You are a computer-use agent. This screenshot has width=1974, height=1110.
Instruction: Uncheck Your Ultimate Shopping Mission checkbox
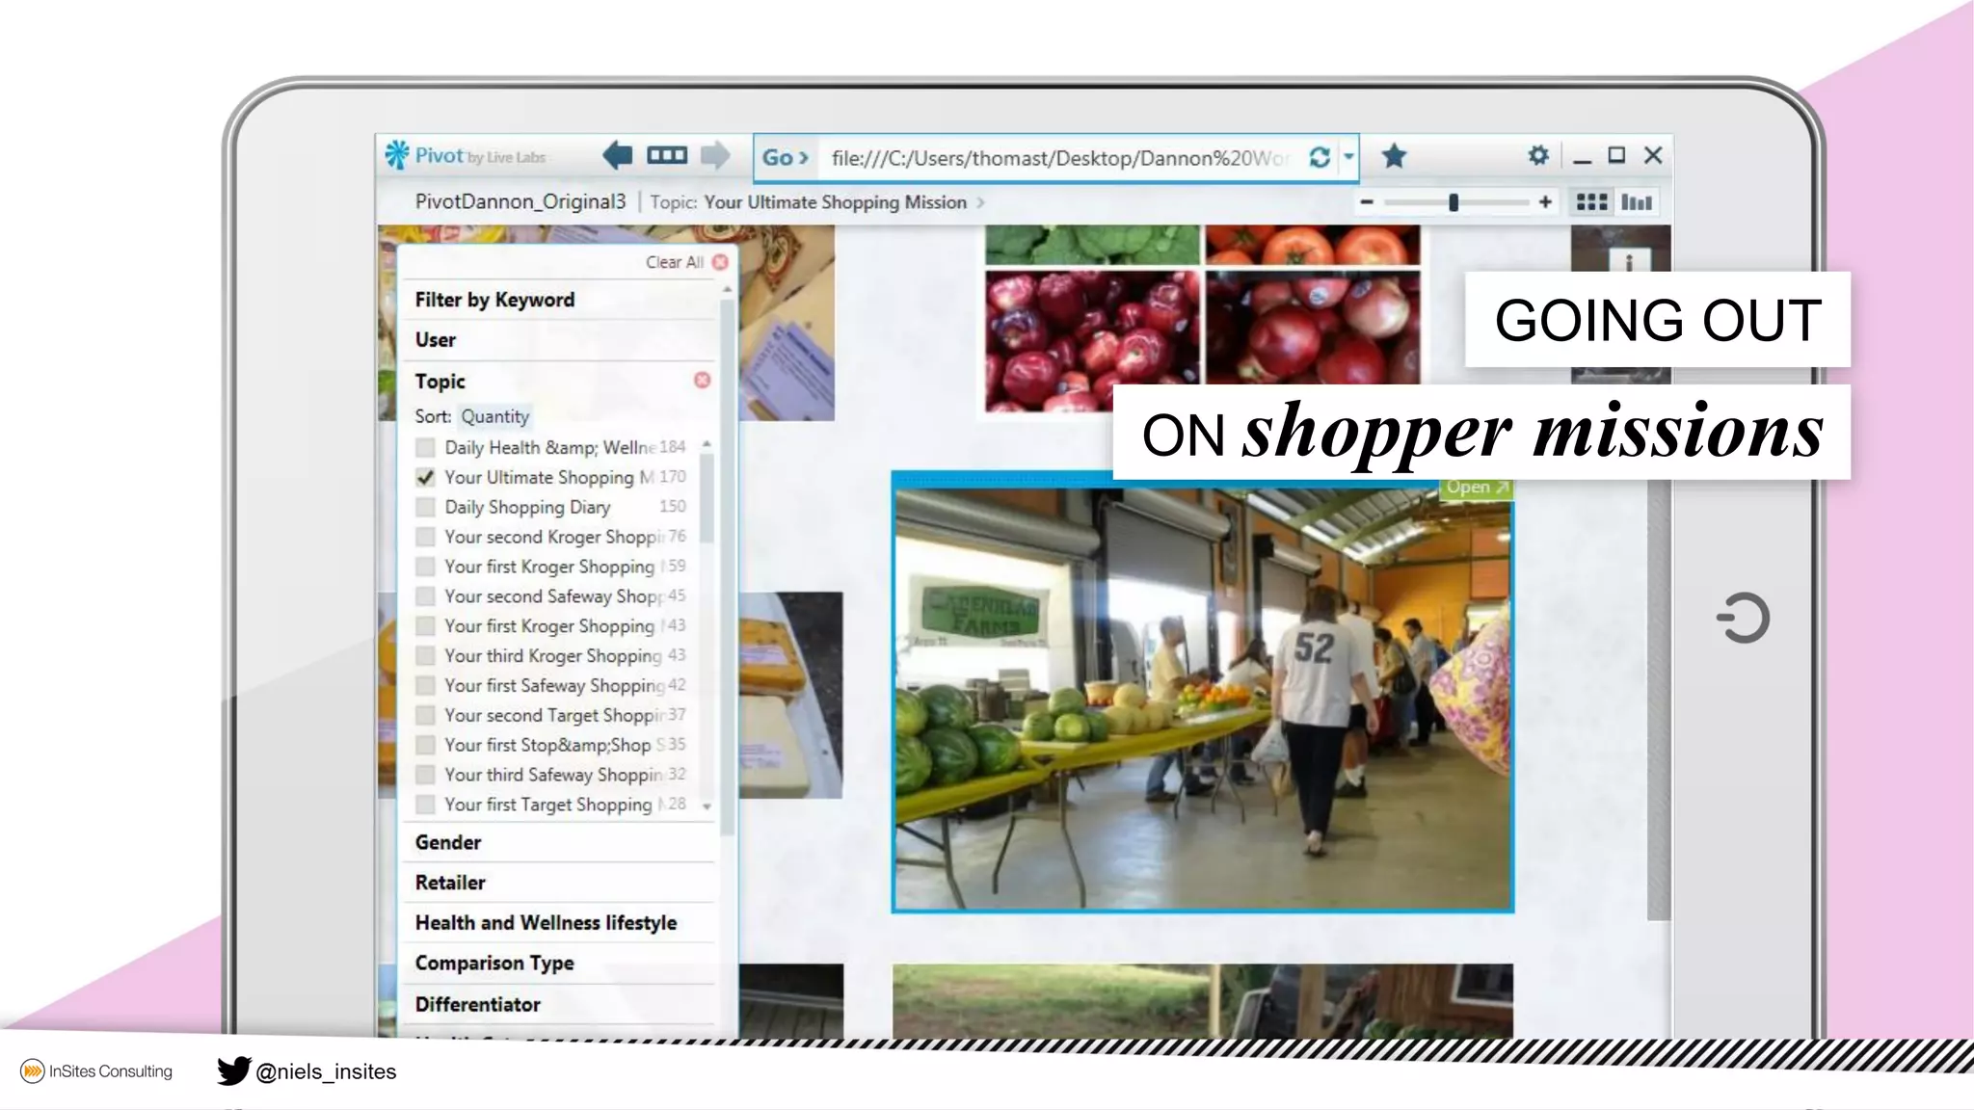point(425,478)
